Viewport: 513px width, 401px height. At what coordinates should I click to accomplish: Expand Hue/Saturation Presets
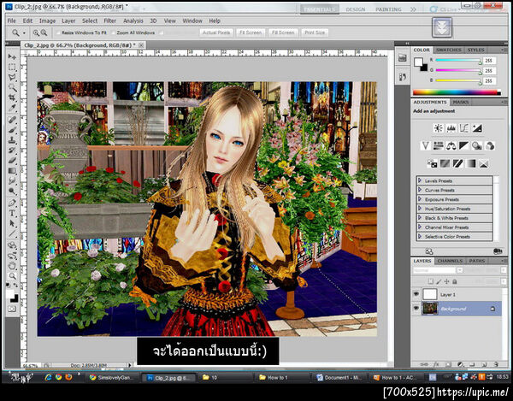[420, 209]
